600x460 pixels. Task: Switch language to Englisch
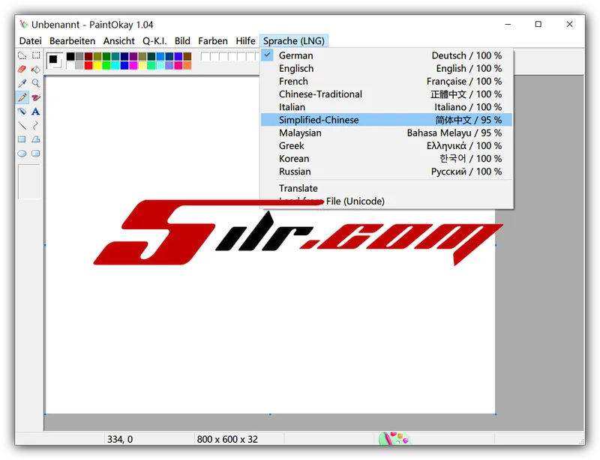pyautogui.click(x=386, y=68)
